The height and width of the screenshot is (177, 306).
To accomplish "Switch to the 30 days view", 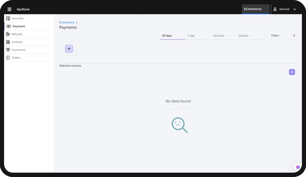I will [x=166, y=35].
